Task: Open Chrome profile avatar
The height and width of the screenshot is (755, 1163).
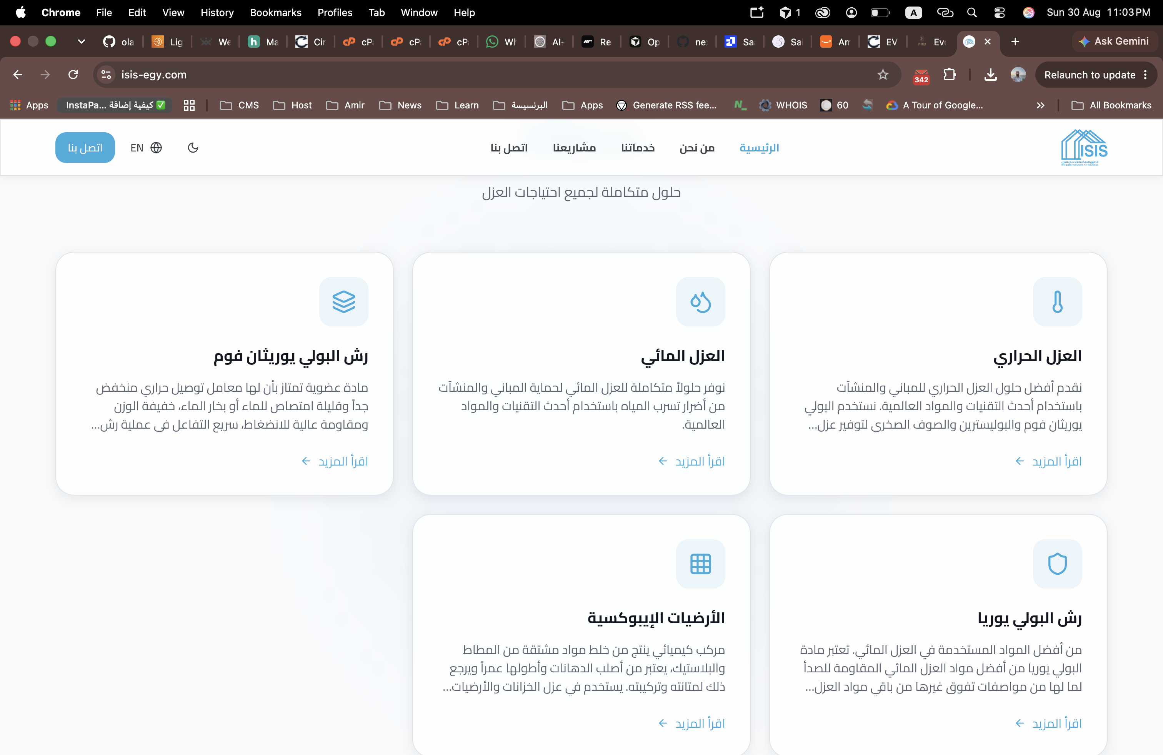Action: click(1018, 75)
